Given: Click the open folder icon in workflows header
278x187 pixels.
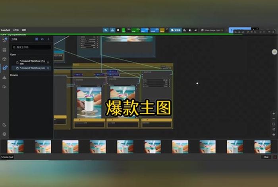Looking at the screenshot, I should tap(42, 39).
